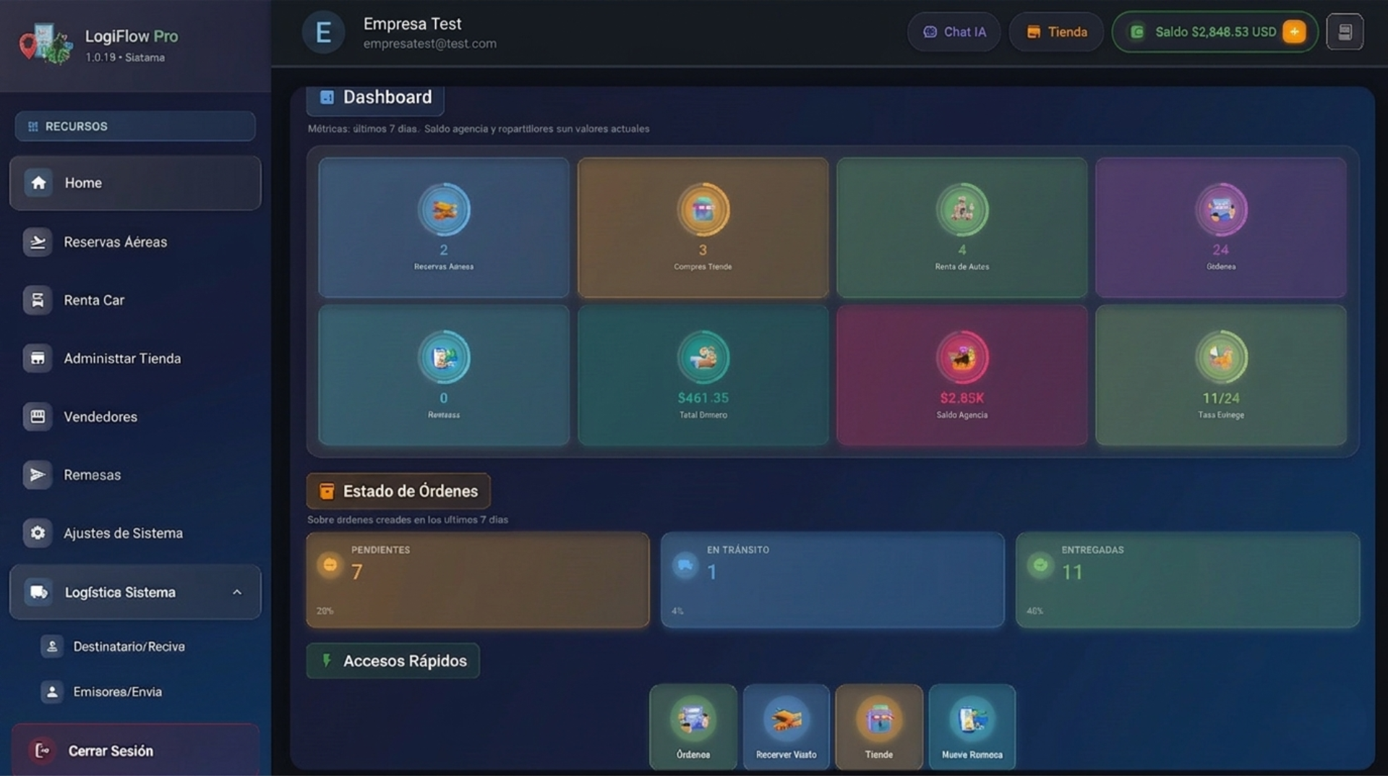The height and width of the screenshot is (781, 1388).
Task: Click the E user profile avatar
Action: click(x=323, y=33)
